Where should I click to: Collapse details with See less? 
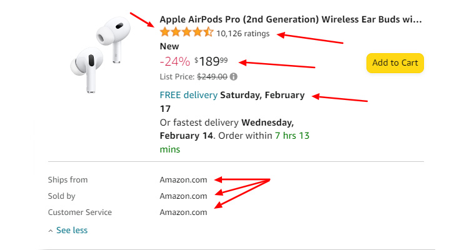(x=71, y=230)
